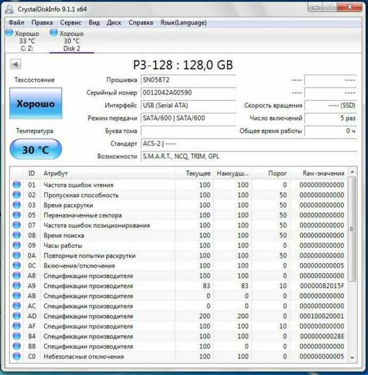Click status icon of attribute 0C

point(17,266)
